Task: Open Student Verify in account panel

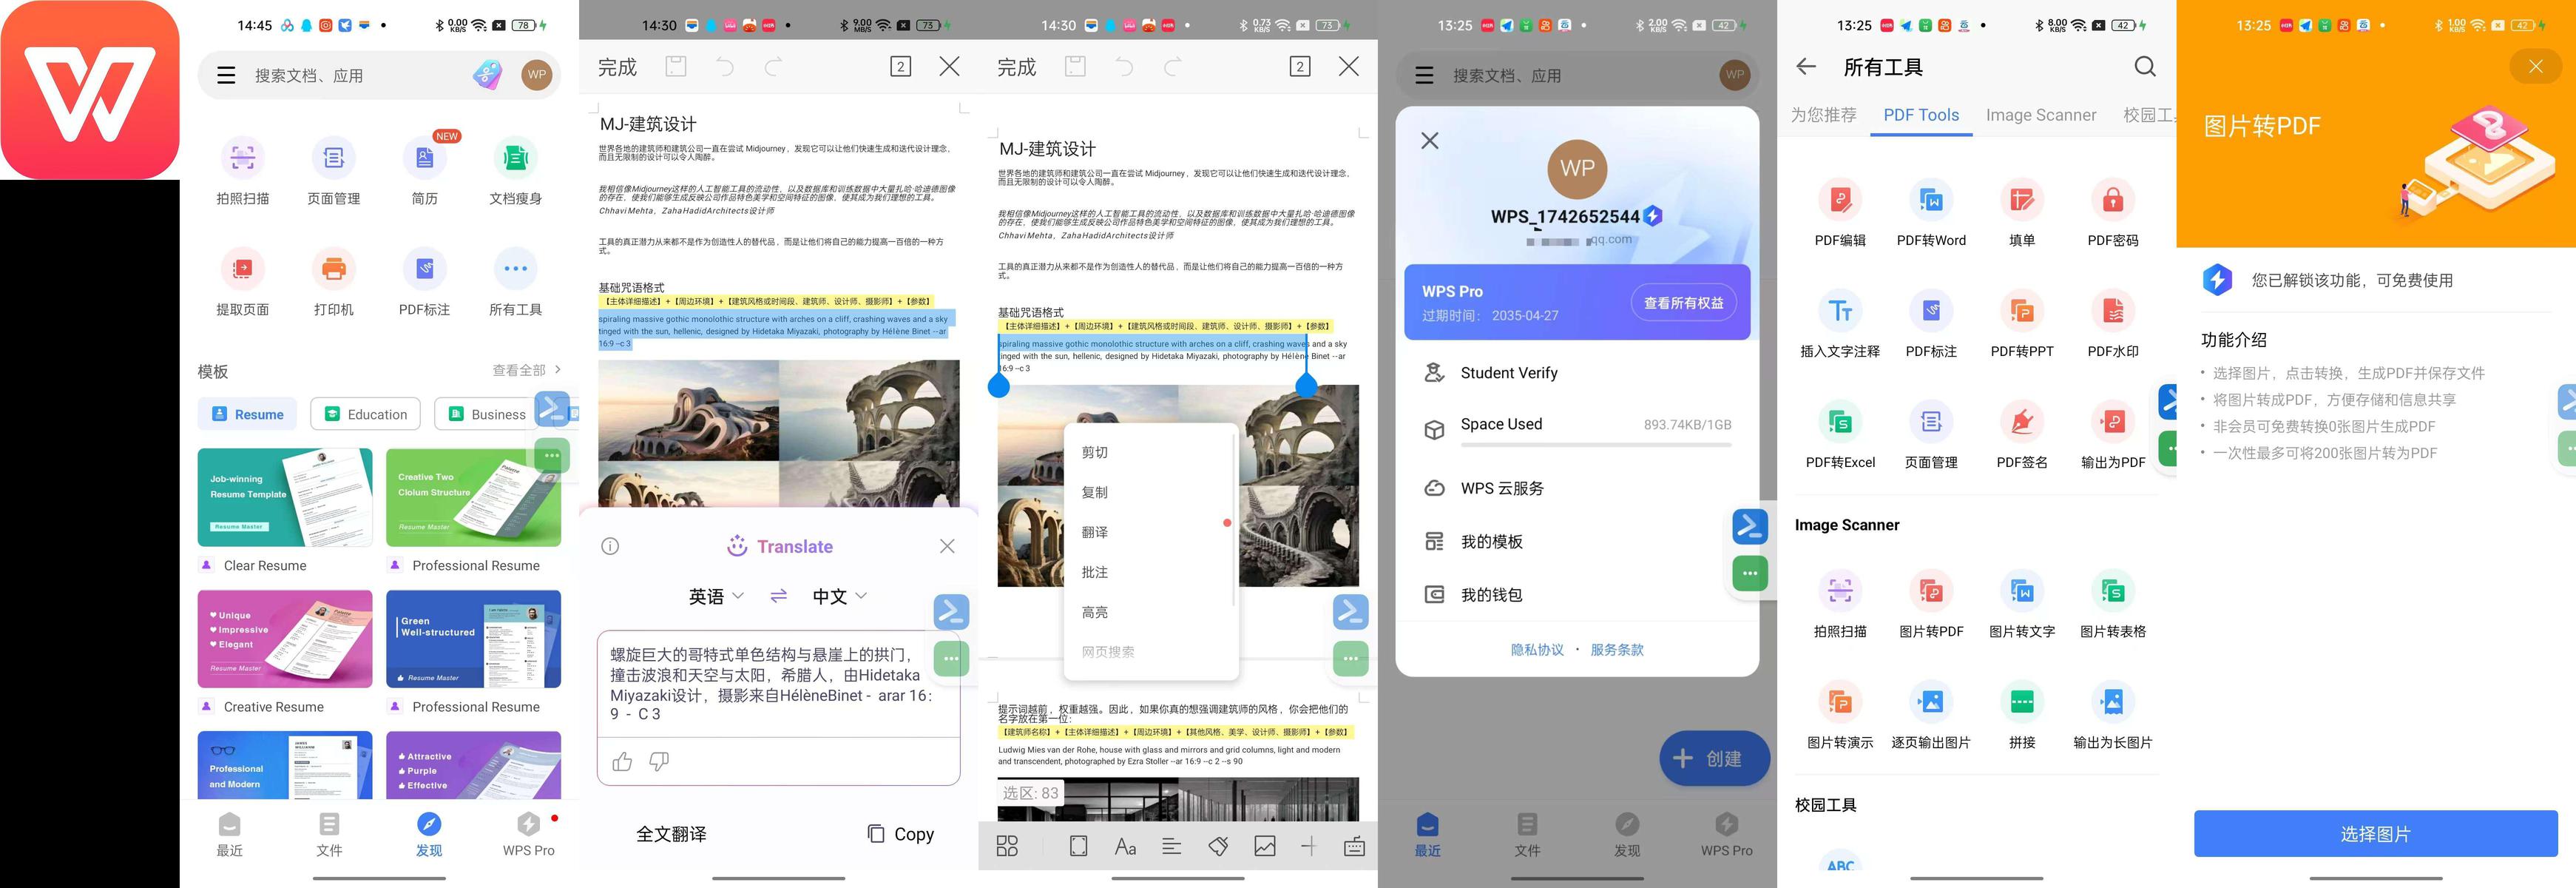Action: [1577, 373]
